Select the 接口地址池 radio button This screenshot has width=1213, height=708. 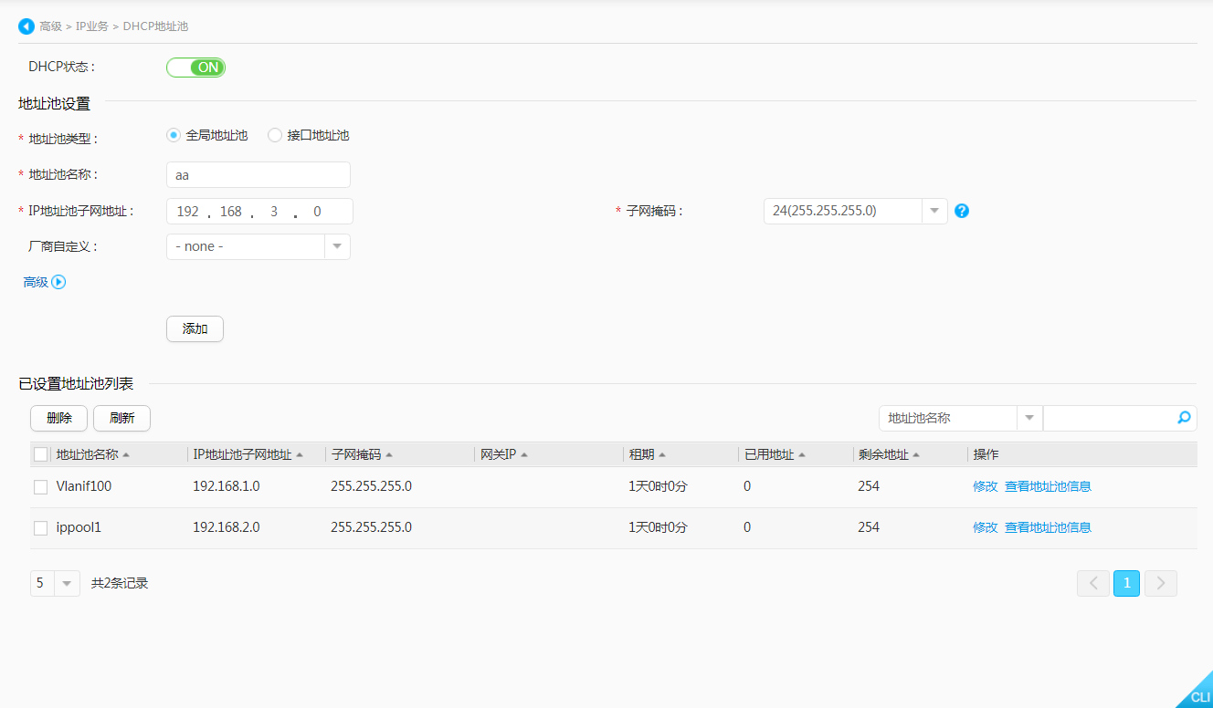pos(274,134)
